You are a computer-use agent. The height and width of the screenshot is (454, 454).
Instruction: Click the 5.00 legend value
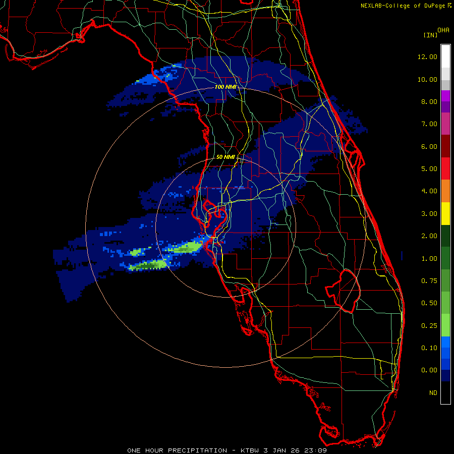429,169
